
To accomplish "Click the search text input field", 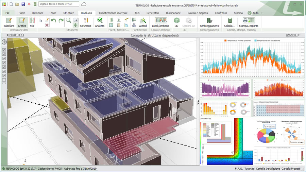I will pos(58,4).
